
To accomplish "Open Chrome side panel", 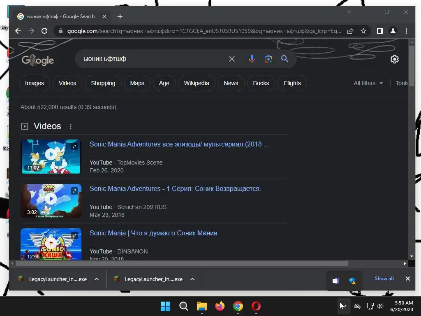I will tap(379, 31).
